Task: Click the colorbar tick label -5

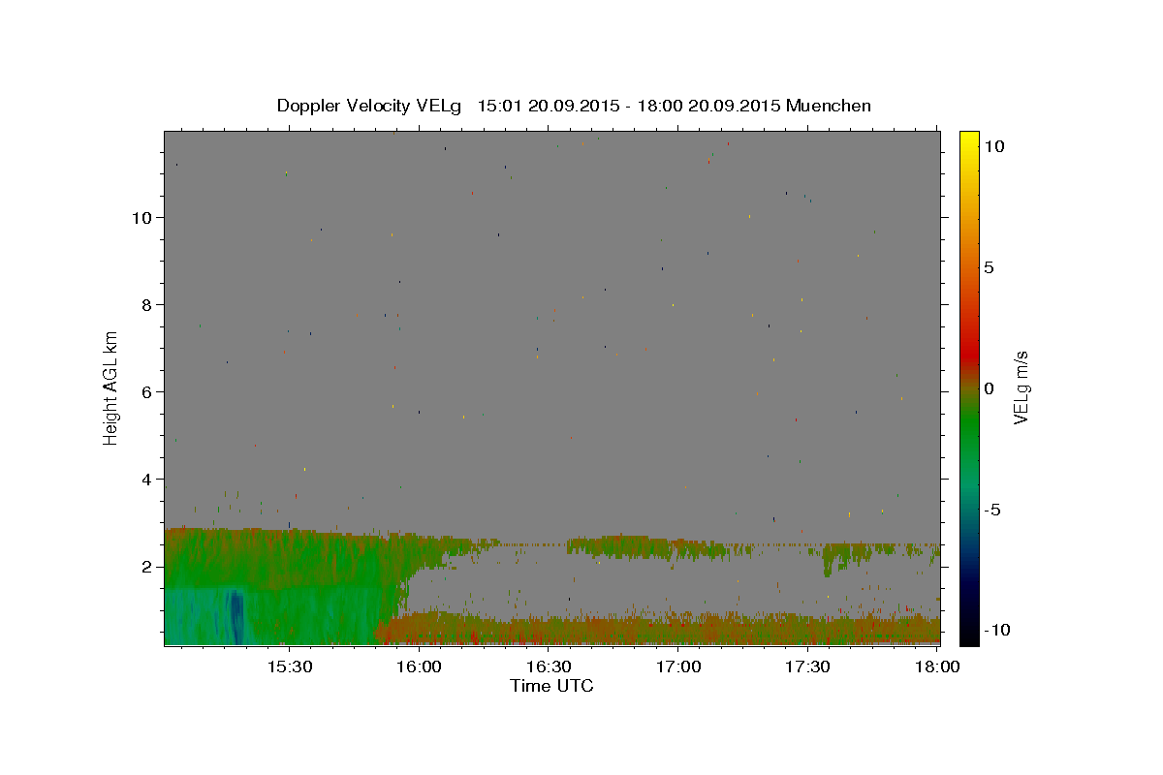Action: coord(991,509)
